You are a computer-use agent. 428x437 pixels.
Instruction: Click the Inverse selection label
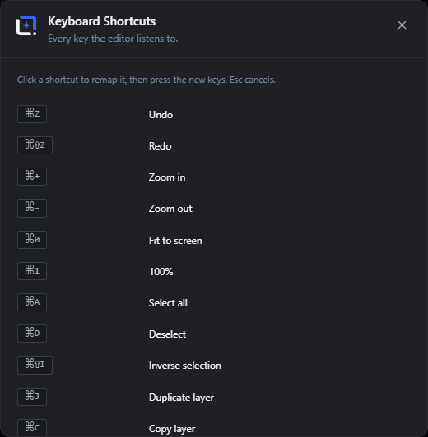185,366
